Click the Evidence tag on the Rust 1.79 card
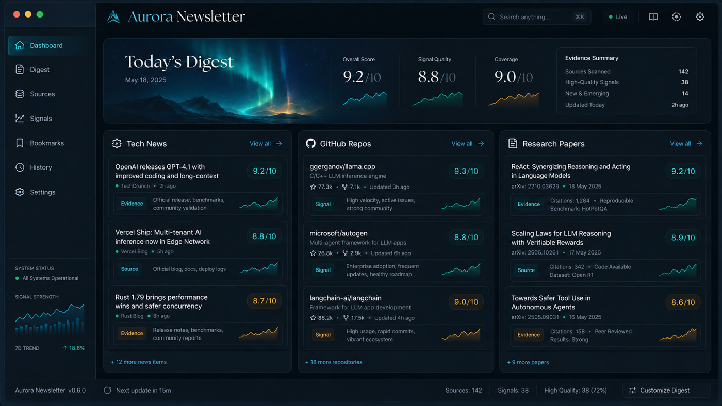Image resolution: width=722 pixels, height=406 pixels. (x=132, y=333)
